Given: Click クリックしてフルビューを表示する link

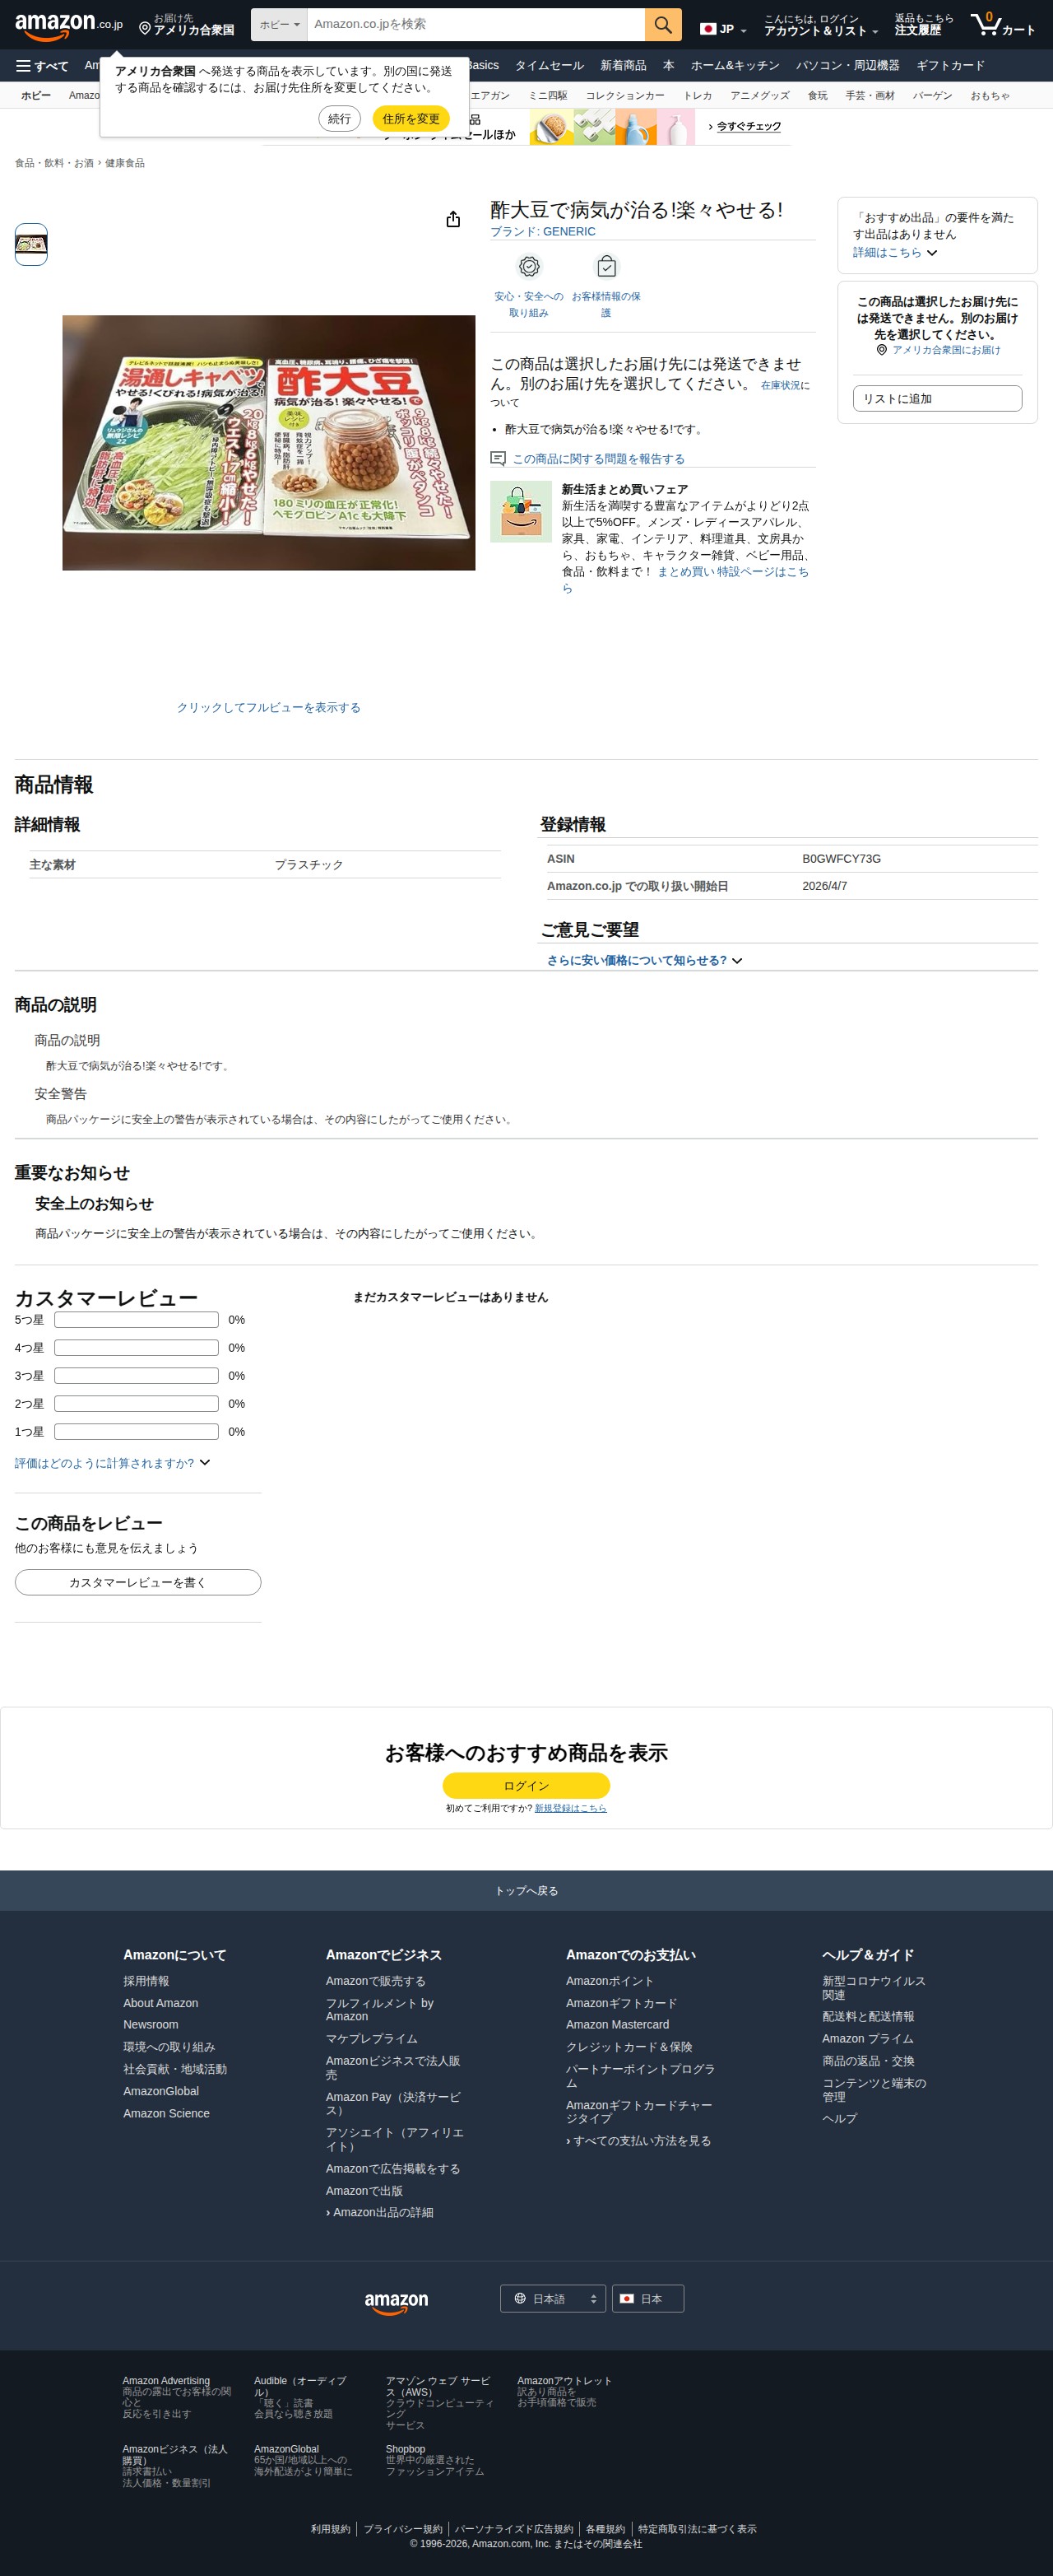Looking at the screenshot, I should tap(269, 708).
